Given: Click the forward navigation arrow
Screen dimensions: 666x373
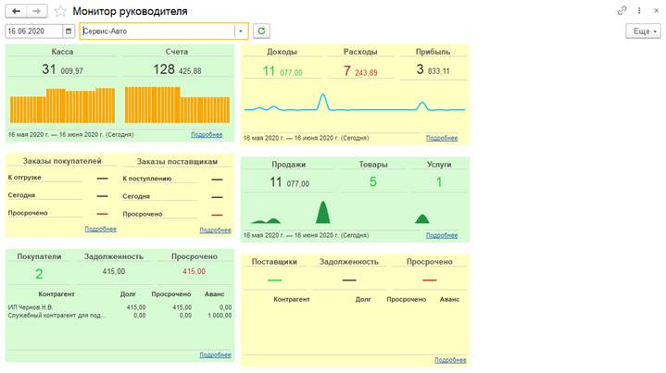Looking at the screenshot, I should tap(36, 11).
